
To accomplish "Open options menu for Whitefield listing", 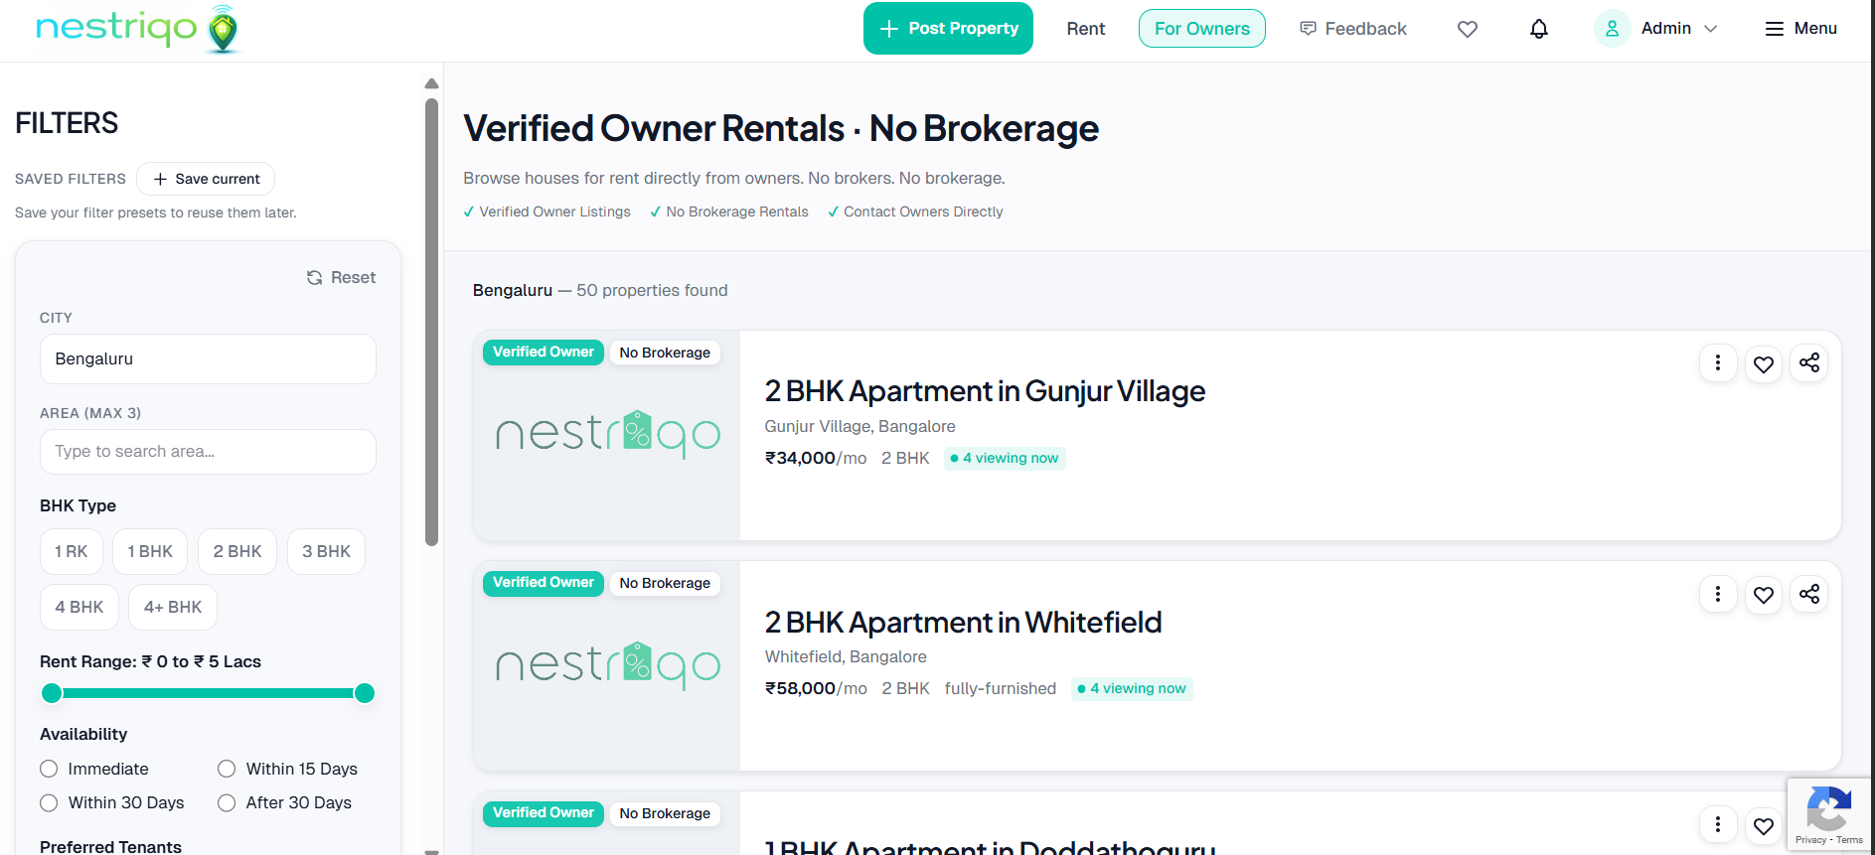I will pyautogui.click(x=1718, y=594).
